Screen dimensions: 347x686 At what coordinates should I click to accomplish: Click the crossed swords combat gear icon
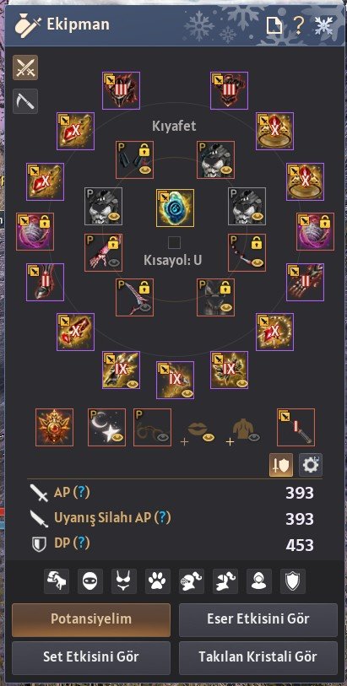[25, 68]
